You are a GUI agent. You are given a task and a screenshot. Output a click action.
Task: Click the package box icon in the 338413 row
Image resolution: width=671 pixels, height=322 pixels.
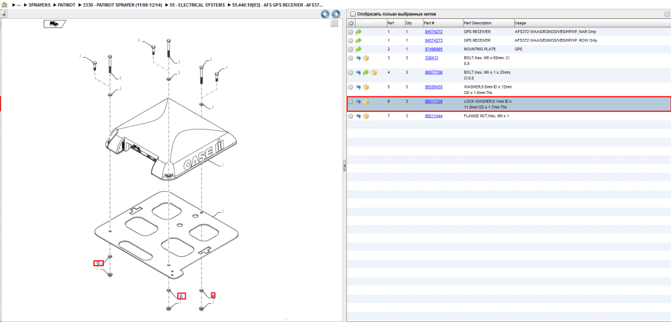[366, 58]
